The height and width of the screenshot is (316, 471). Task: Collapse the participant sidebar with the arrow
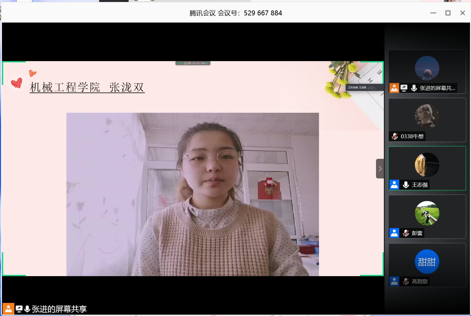coord(380,169)
